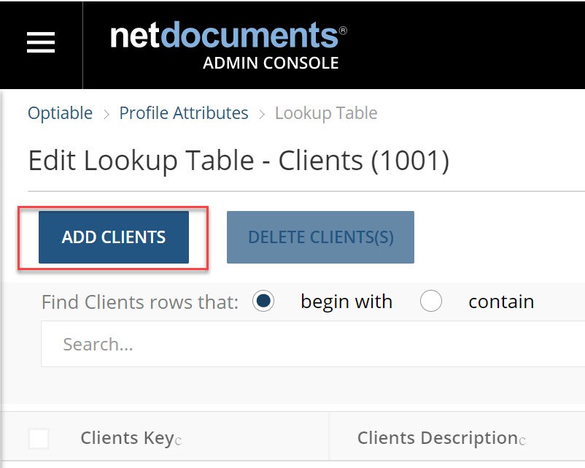Focus the Search... input field
585x468 pixels.
313,344
